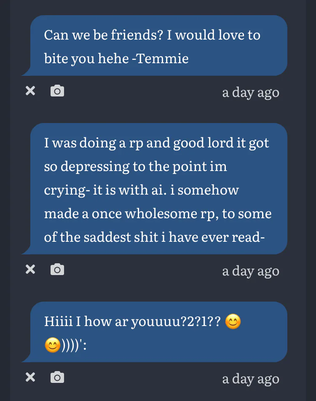
Task: Remove the 'Hiiii I how ar youuuu' message
Action: pos(30,377)
